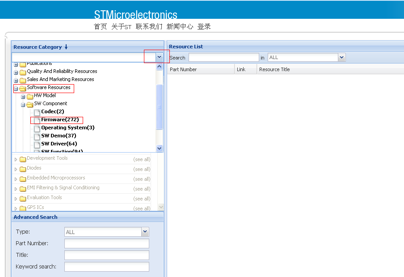
Task: Click the Resource Category header arrow icon
Action: pos(66,47)
